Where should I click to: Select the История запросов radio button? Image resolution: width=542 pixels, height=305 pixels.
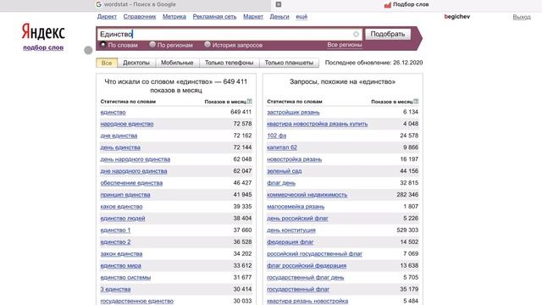pyautogui.click(x=207, y=45)
